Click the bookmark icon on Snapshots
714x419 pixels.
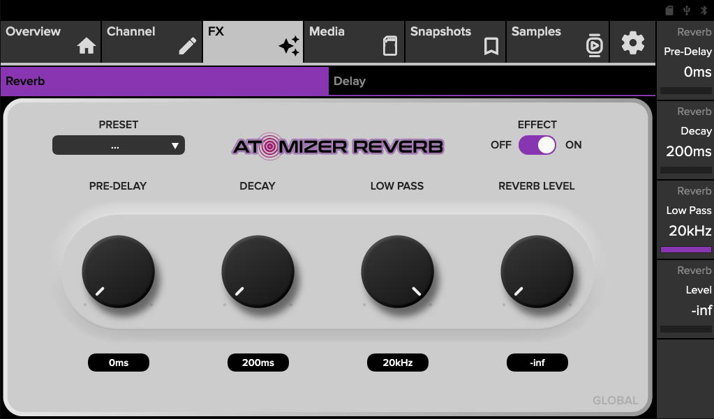(x=491, y=47)
